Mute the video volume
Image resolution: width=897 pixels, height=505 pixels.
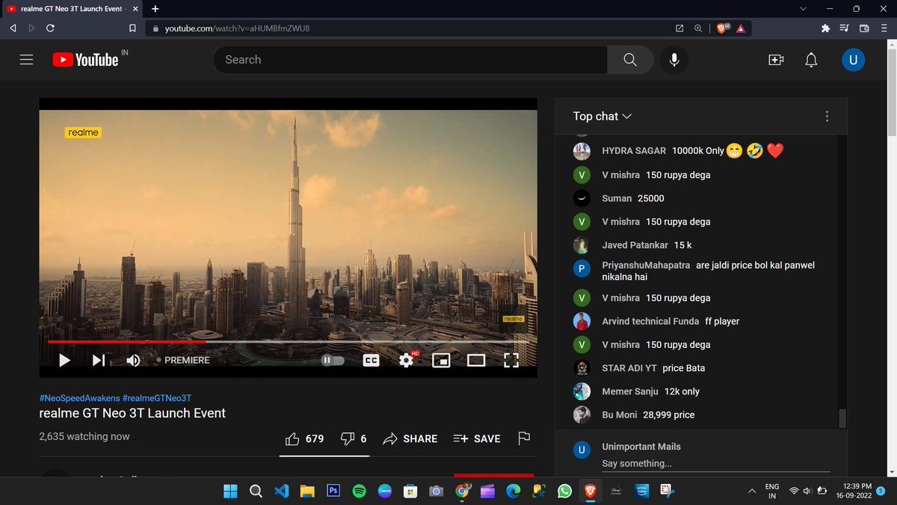133,361
